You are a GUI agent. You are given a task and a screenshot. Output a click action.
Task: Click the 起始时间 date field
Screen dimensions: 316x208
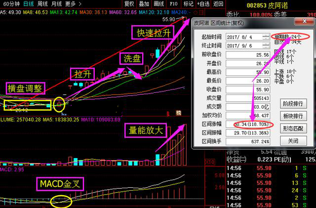(244, 37)
